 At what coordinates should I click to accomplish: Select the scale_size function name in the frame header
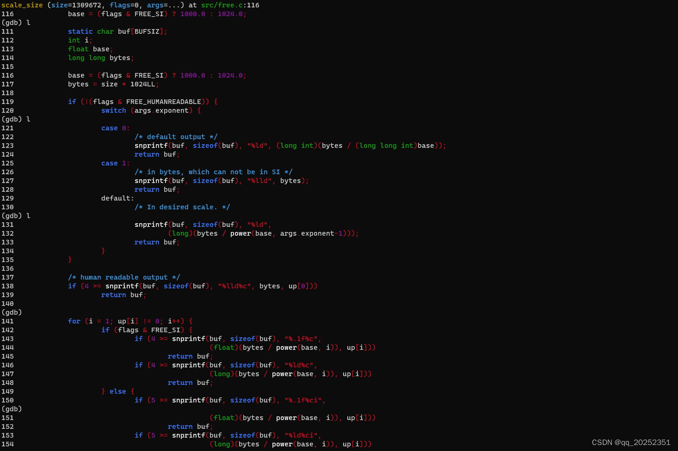click(22, 5)
